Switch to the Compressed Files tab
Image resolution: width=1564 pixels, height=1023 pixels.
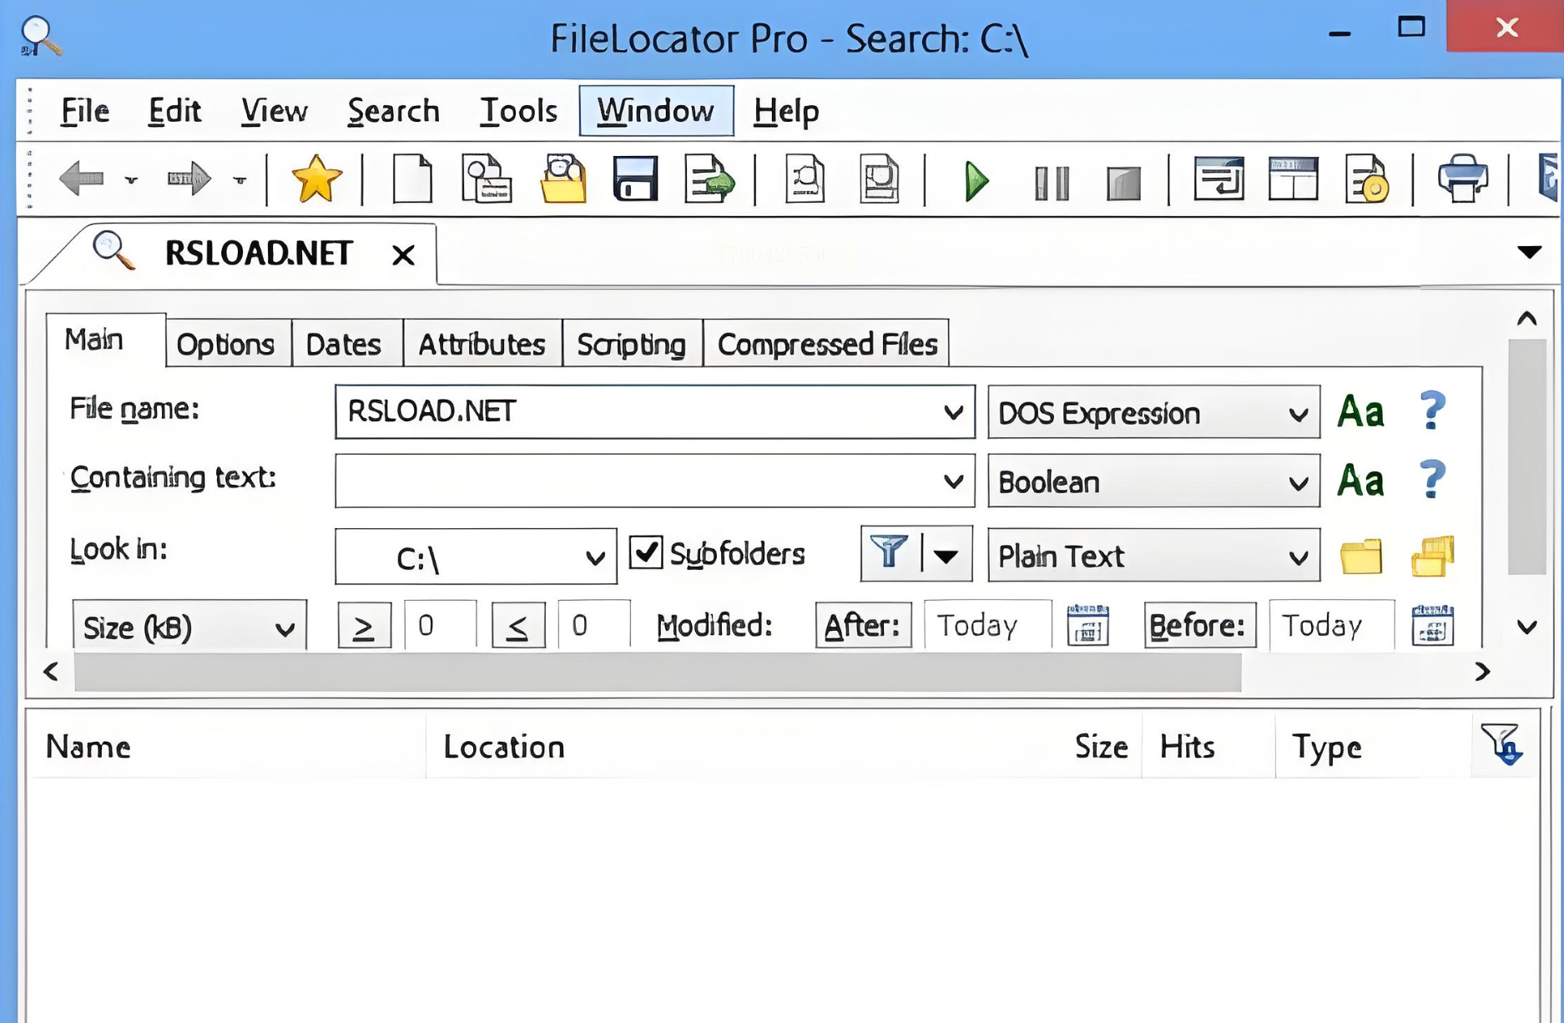coord(827,344)
